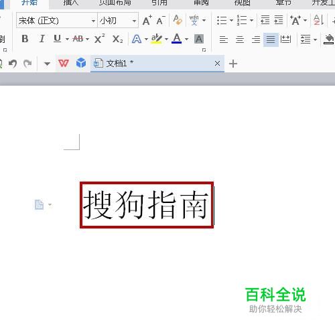This screenshot has height=335, width=335.
Task: Center align text
Action: [x=240, y=40]
